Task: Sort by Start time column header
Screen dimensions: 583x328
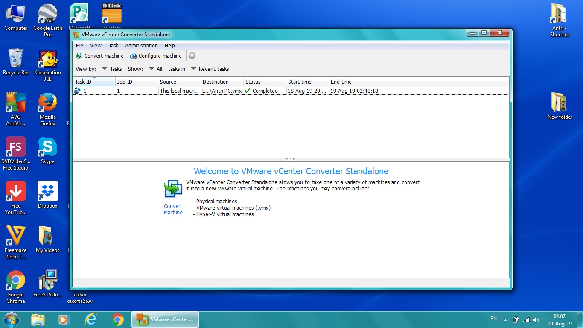Action: click(308, 82)
